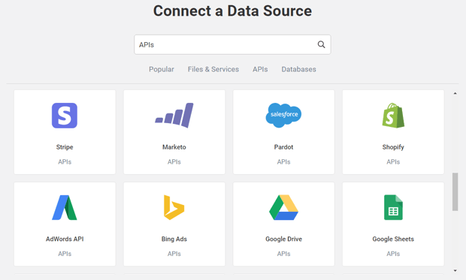466x280 pixels.
Task: Click the Google Drive triangle logo
Action: pos(283,207)
